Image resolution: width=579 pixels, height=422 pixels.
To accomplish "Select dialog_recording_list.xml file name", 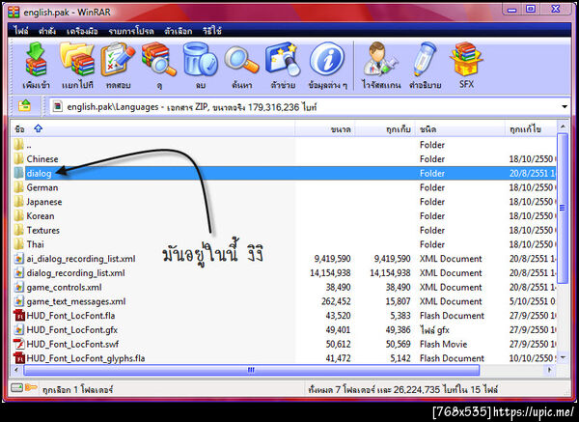I will 75,272.
